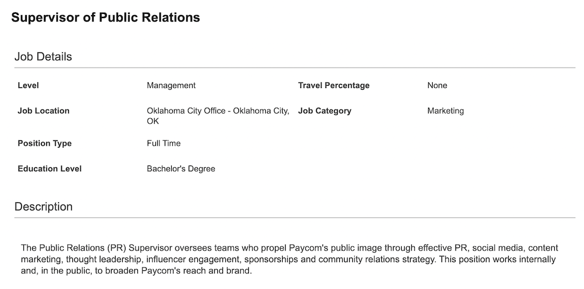Click the first line of the description paragraph
The height and width of the screenshot is (289, 584).
coord(290,248)
